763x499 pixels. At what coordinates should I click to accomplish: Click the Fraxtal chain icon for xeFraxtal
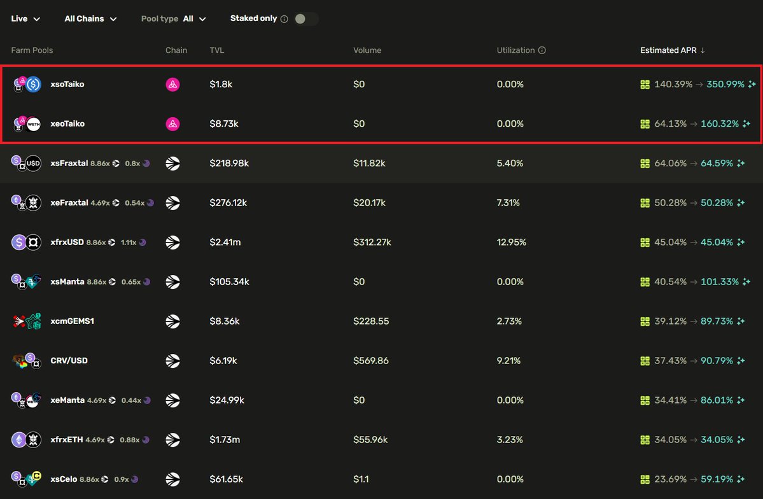(x=172, y=202)
